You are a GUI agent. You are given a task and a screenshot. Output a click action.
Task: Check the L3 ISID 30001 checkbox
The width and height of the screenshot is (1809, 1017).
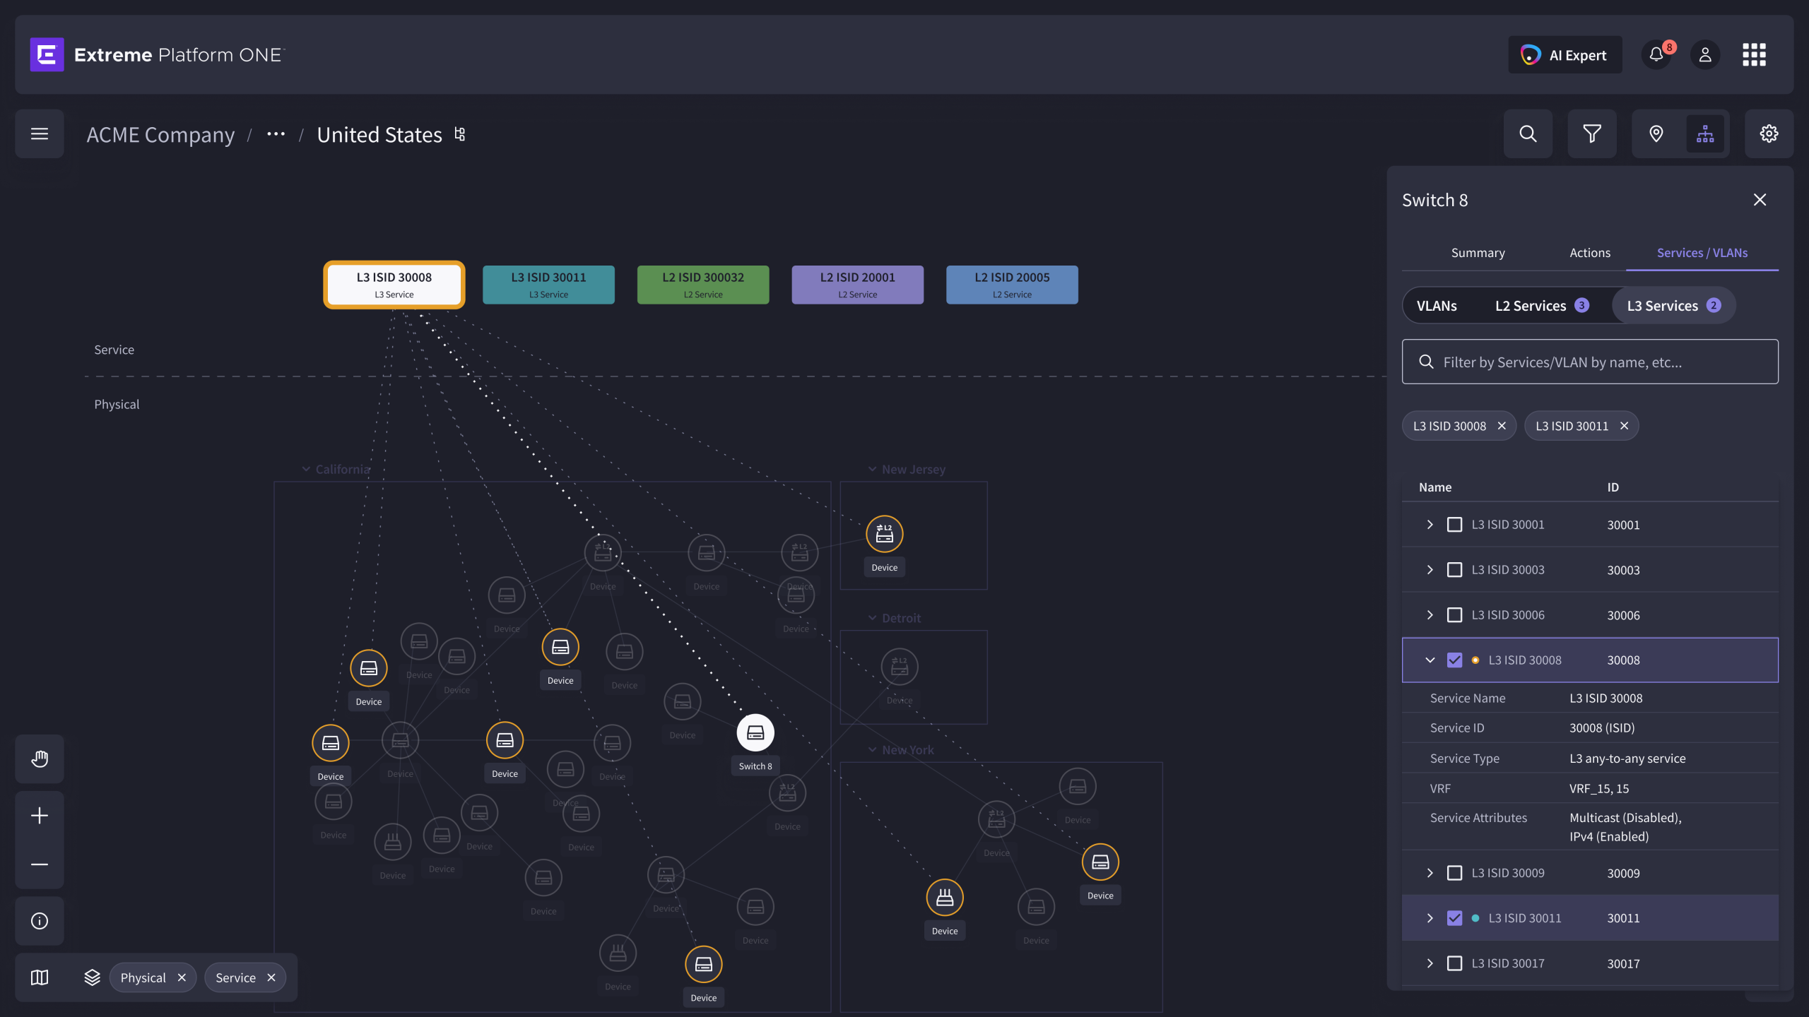(1454, 525)
